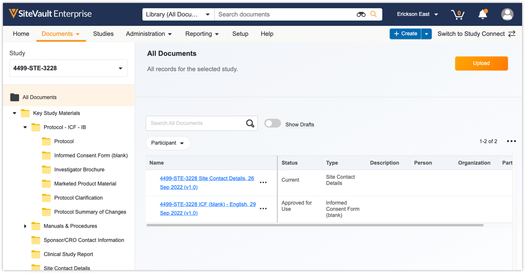Open the shopping cart
525x273 pixels.
(x=458, y=14)
